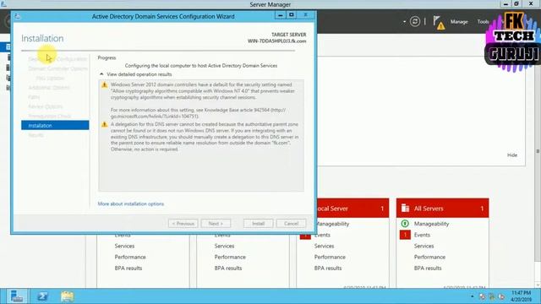Click the taskbar clock showing 11:47 PM

point(521,296)
